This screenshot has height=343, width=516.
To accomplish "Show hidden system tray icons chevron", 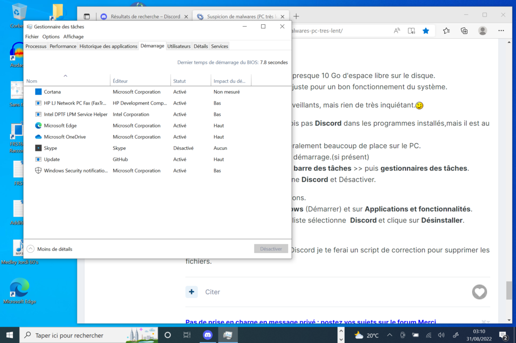I will (x=341, y=335).
